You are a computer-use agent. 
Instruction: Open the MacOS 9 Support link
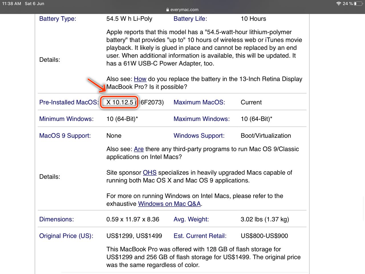click(65, 136)
